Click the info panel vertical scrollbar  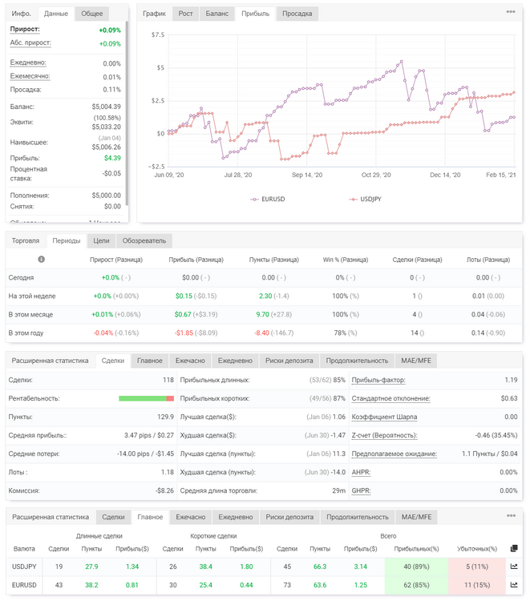[x=127, y=113]
